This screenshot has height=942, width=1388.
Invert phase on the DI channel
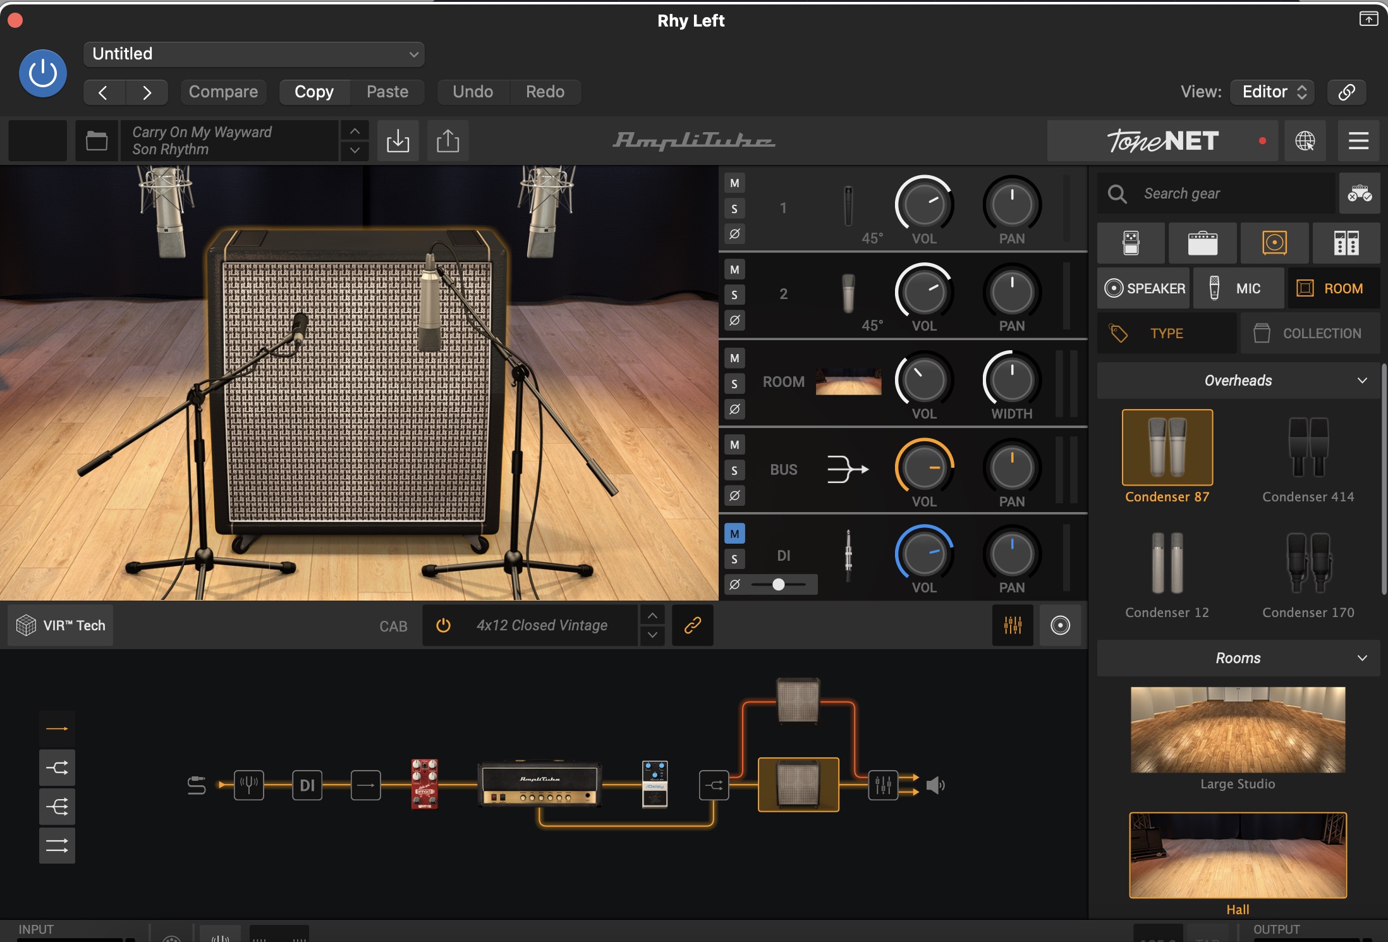point(734,584)
